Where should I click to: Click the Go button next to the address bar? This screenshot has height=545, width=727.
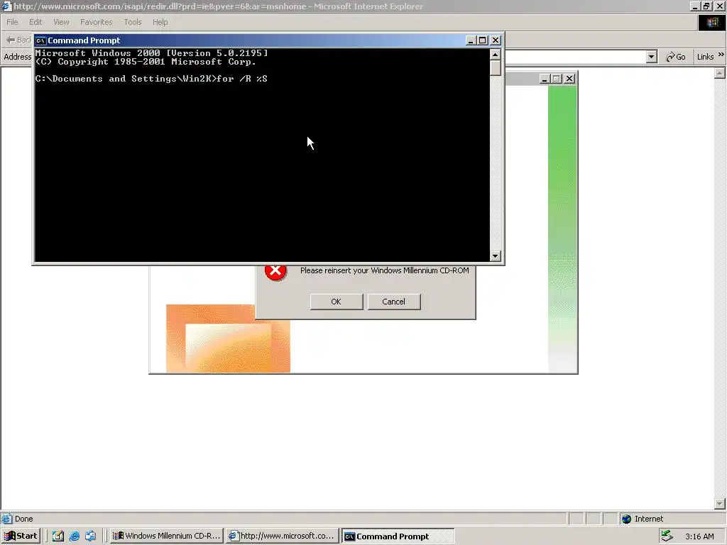click(676, 57)
